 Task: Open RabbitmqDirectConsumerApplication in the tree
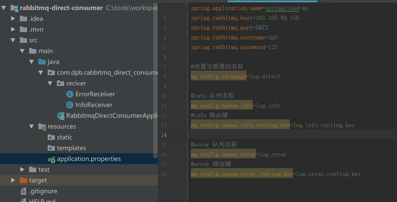click(x=112, y=116)
